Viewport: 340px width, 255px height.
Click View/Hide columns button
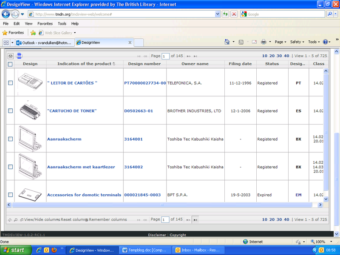click(x=40, y=220)
